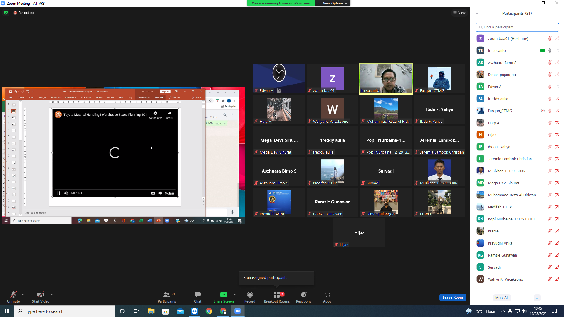Expand audio options arrow beside Unmute
The image size is (564, 317).
click(23, 295)
